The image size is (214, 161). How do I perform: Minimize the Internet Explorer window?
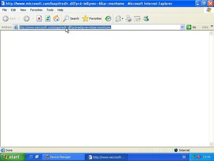coord(198,3)
